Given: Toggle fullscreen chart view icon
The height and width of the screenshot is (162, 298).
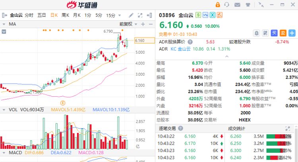Looking at the screenshot, I should click(x=140, y=15).
